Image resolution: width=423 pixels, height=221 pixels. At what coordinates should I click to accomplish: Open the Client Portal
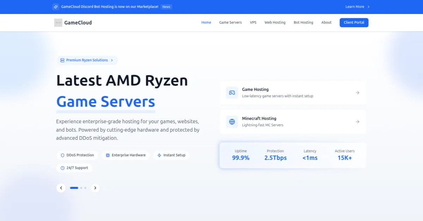pyautogui.click(x=354, y=22)
